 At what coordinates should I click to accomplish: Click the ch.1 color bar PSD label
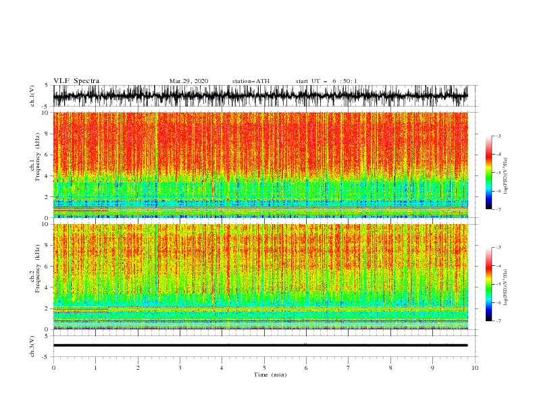coord(506,176)
